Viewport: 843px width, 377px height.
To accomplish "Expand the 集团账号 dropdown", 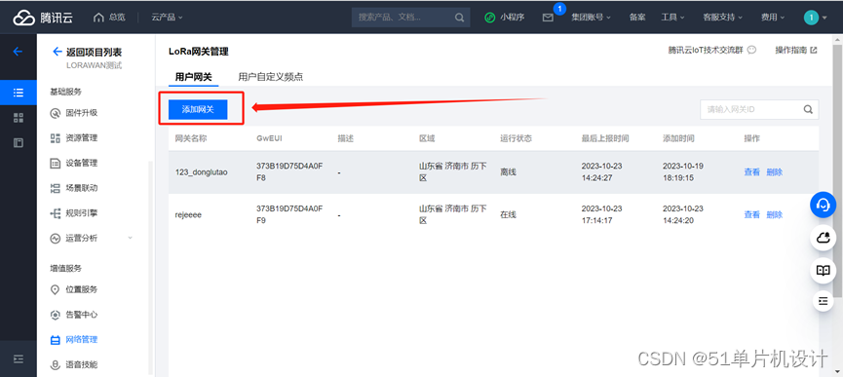I will point(591,18).
